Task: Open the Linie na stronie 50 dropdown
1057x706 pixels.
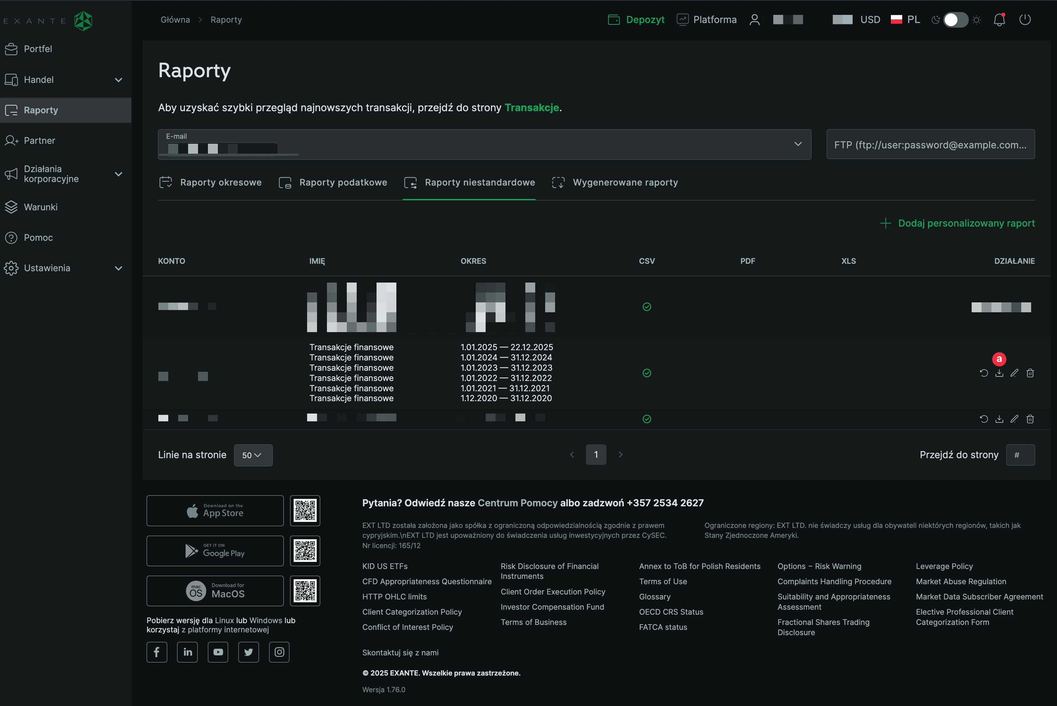Action: pos(253,455)
